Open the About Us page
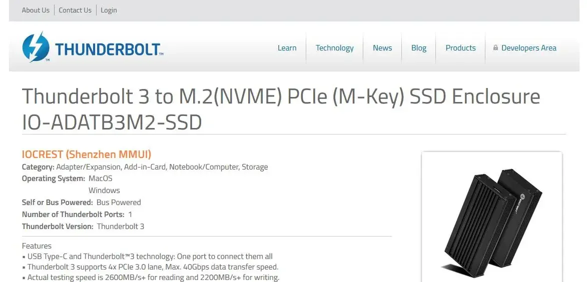The width and height of the screenshot is (587, 282). tap(36, 10)
